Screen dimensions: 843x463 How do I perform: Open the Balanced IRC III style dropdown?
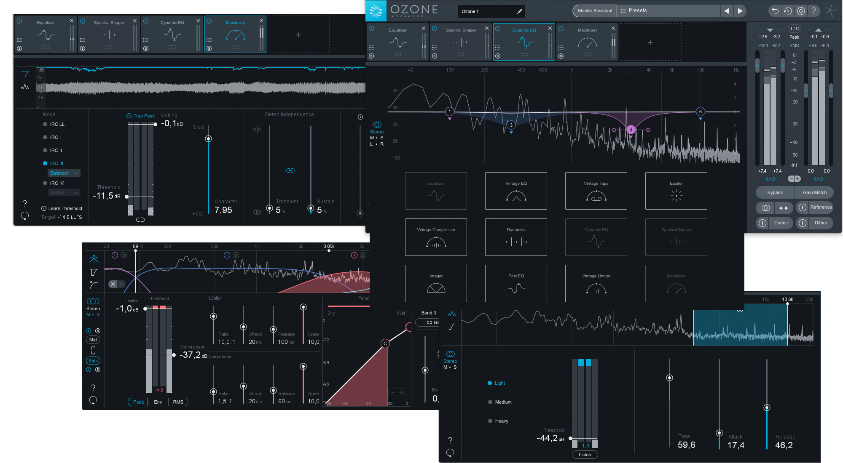[64, 173]
